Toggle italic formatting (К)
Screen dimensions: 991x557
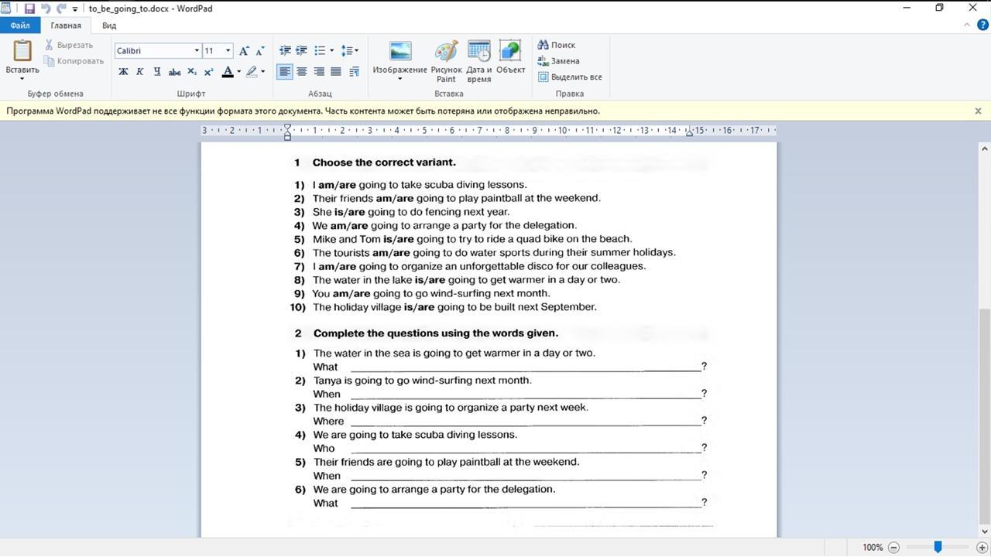tap(140, 72)
